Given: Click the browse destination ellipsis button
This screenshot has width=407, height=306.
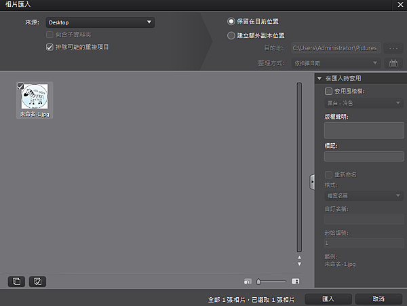Looking at the screenshot, I should coord(393,48).
